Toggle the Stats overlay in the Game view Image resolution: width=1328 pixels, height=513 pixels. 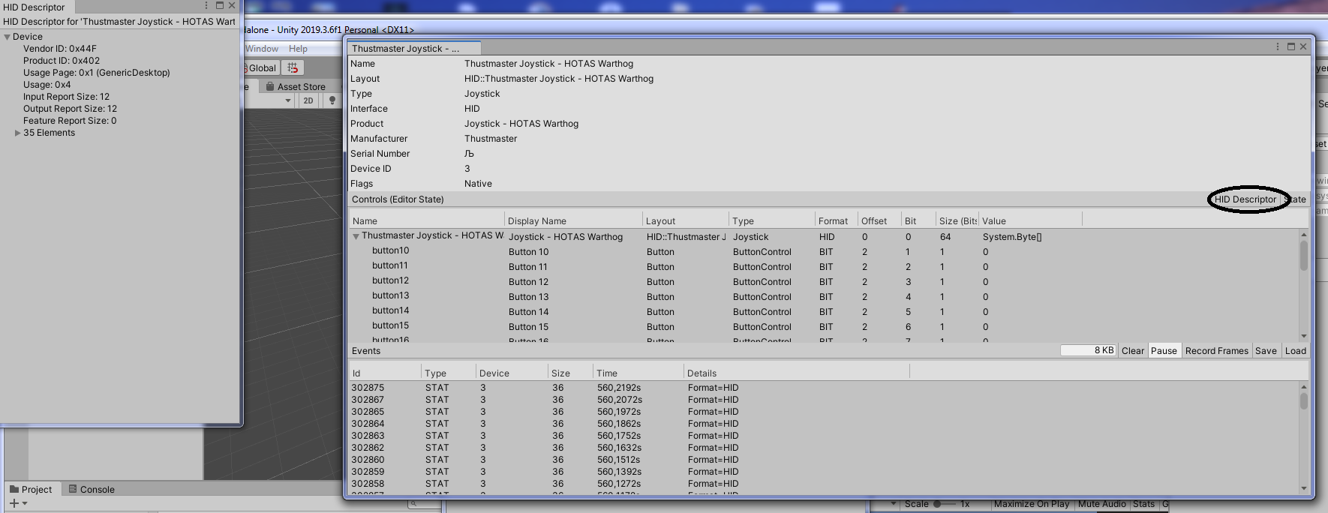click(1144, 504)
